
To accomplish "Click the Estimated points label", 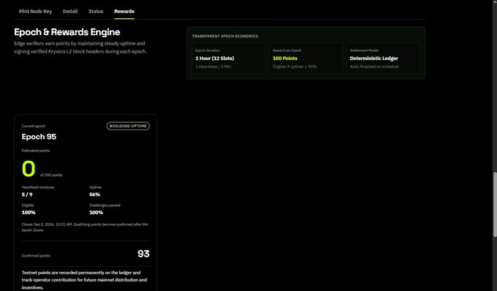I will [x=35, y=151].
